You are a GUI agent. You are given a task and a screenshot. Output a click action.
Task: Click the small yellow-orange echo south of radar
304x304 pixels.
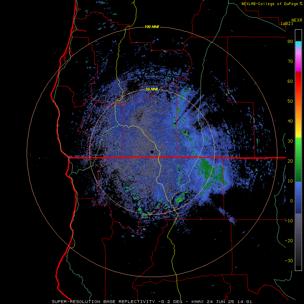tap(144, 229)
